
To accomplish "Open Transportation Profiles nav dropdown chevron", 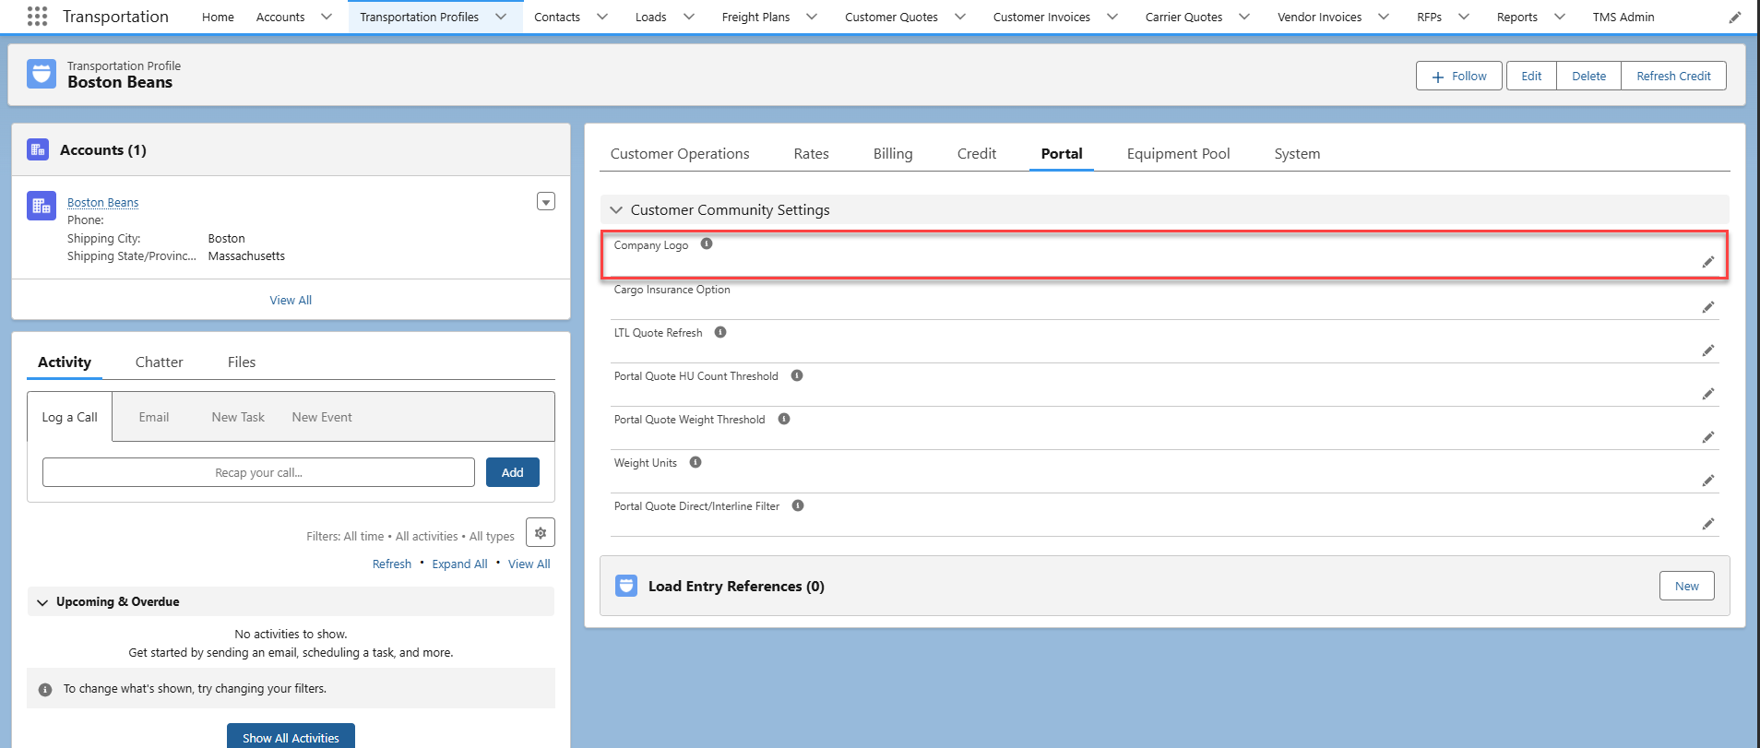I will (501, 17).
